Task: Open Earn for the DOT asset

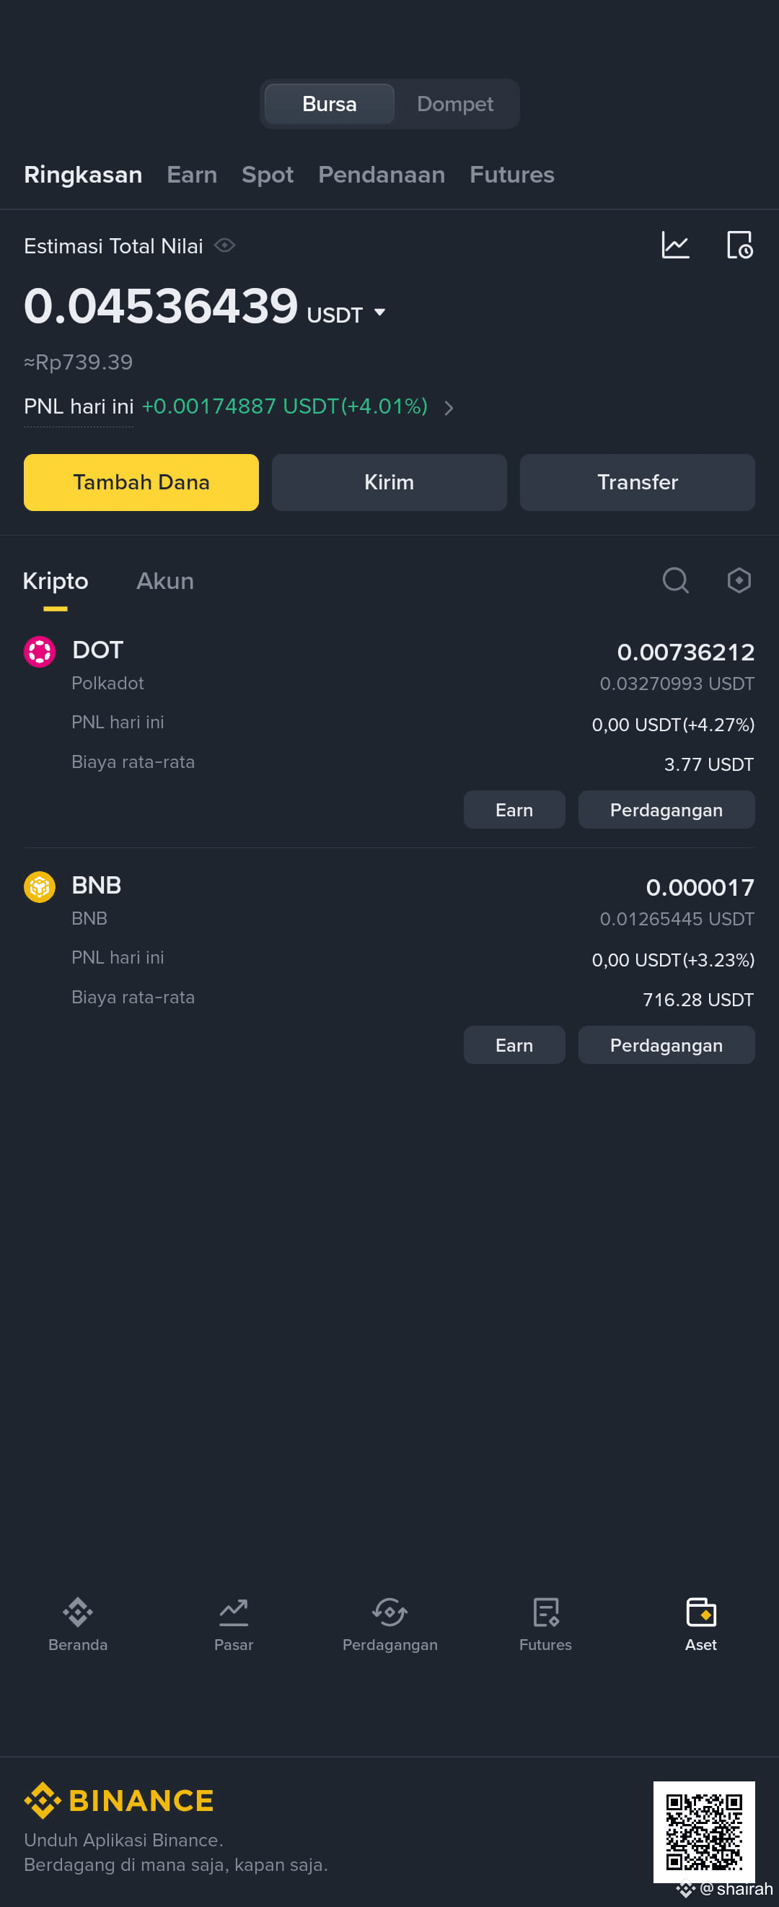Action: pyautogui.click(x=514, y=810)
